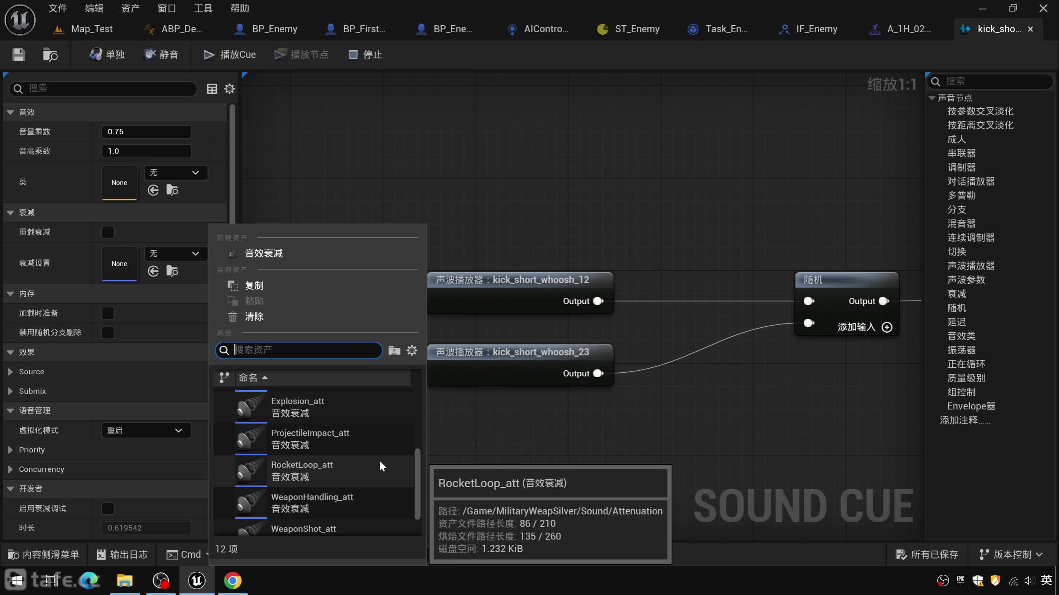Switch to the ST_Enemy tab
1059x595 pixels.
coord(629,29)
